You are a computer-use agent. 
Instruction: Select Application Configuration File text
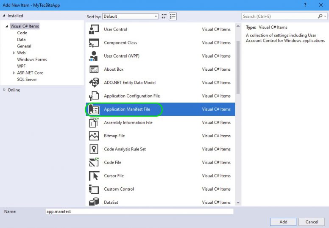tap(132, 96)
